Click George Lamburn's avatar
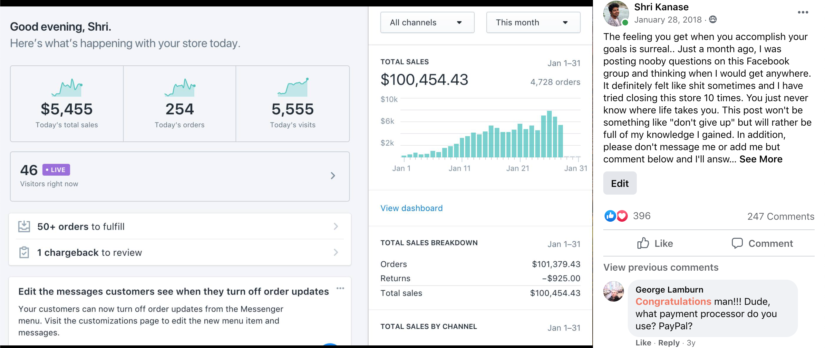The height and width of the screenshot is (348, 825). click(614, 291)
